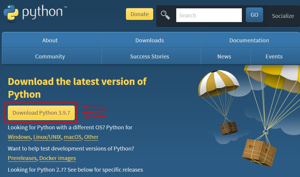Click Download Python 3.9.7 button

pos(41,113)
